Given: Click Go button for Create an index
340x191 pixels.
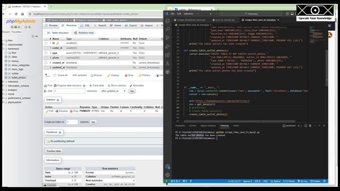Looking at the screenshot, I should [93, 122].
